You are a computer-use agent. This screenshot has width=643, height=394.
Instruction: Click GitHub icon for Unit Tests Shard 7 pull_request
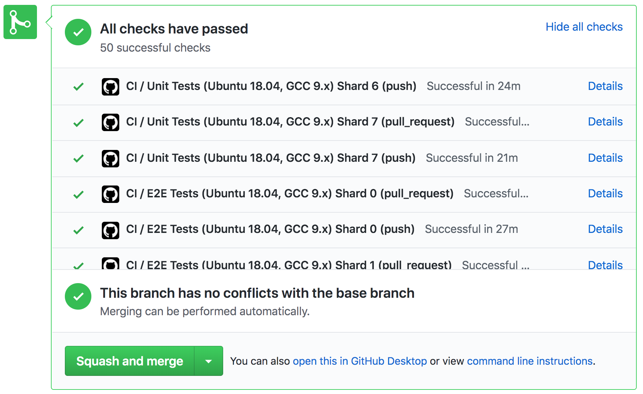tap(111, 122)
